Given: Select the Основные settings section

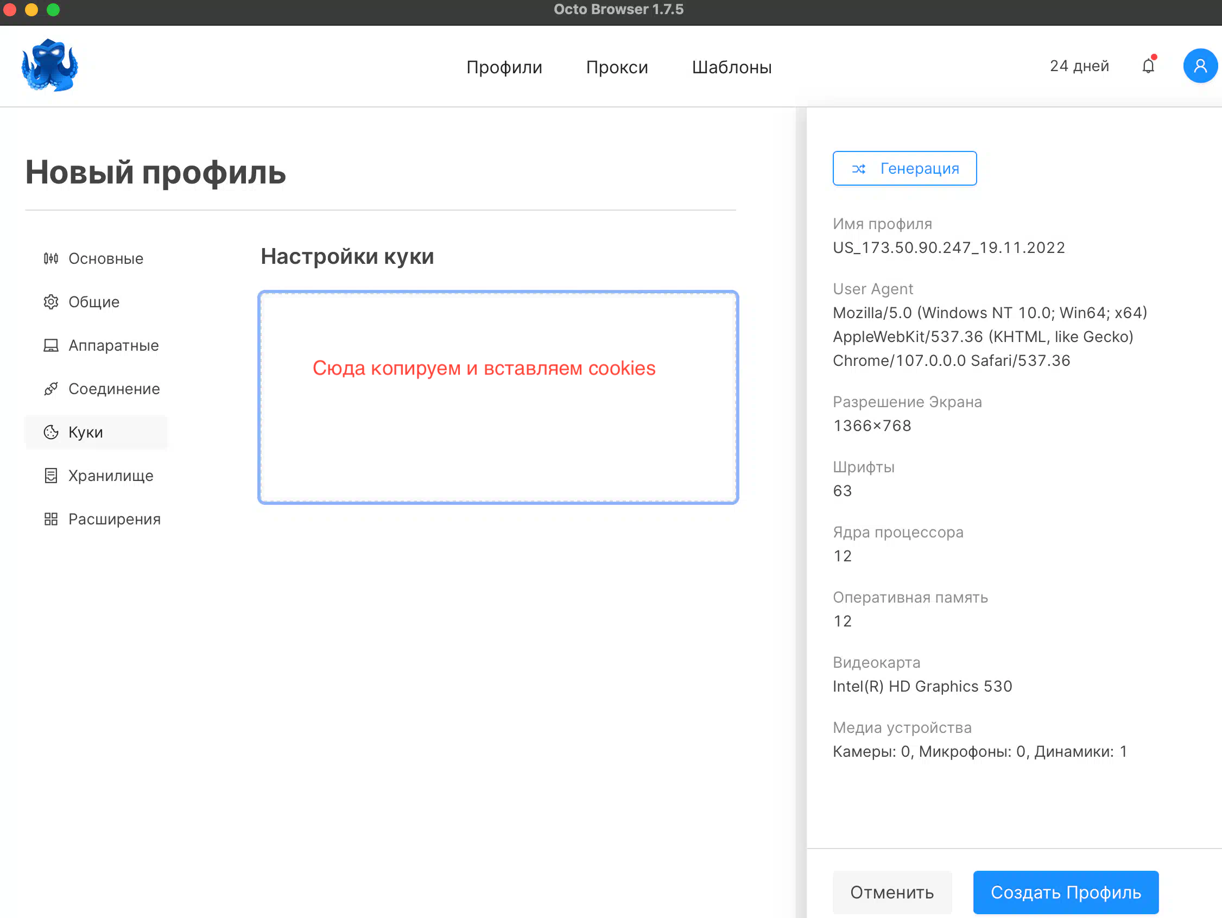Looking at the screenshot, I should pyautogui.click(x=96, y=258).
